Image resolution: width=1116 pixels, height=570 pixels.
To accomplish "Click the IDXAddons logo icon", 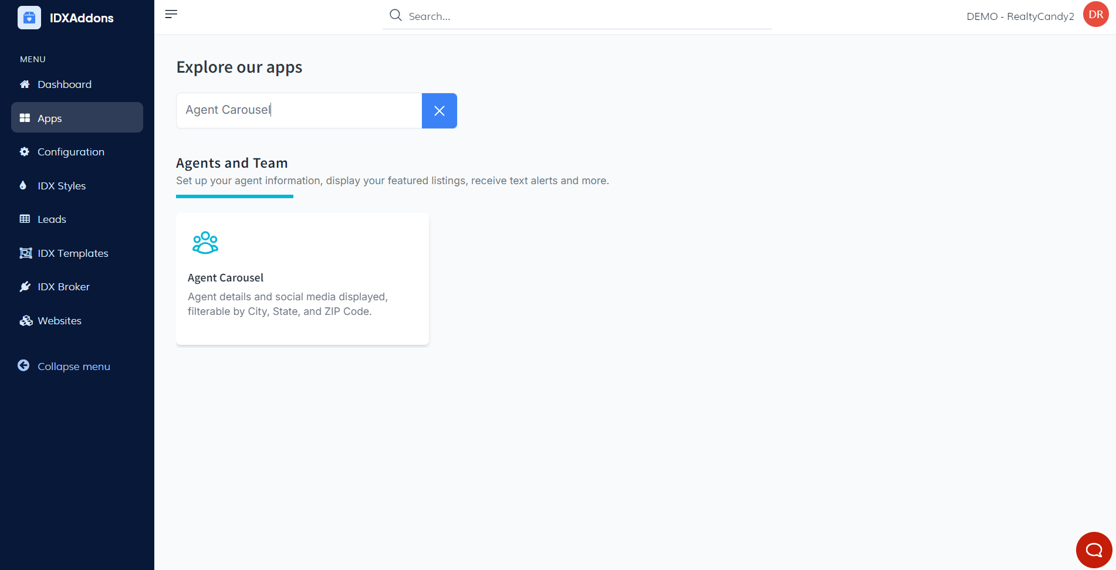I will click(29, 18).
